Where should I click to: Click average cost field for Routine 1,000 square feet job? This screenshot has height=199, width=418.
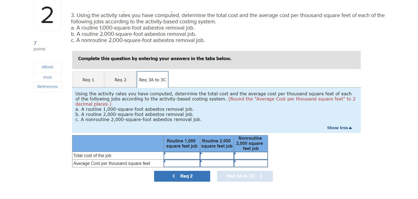point(181,163)
